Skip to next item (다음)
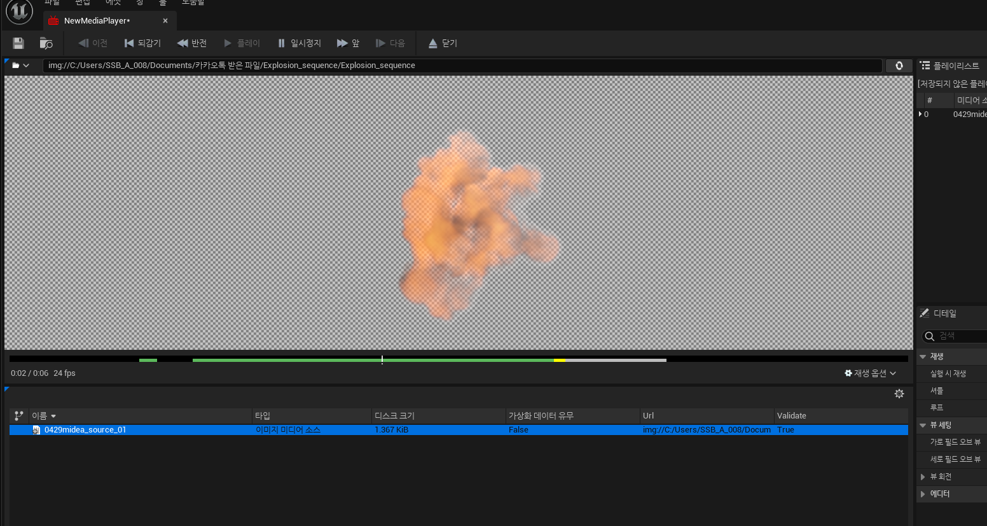Viewport: 987px width, 526px height. (390, 43)
